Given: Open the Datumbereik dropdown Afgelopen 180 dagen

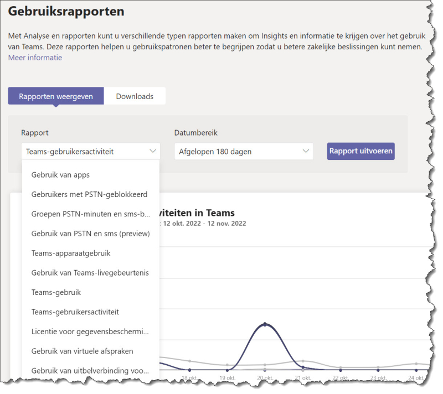Looking at the screenshot, I should pos(244,151).
